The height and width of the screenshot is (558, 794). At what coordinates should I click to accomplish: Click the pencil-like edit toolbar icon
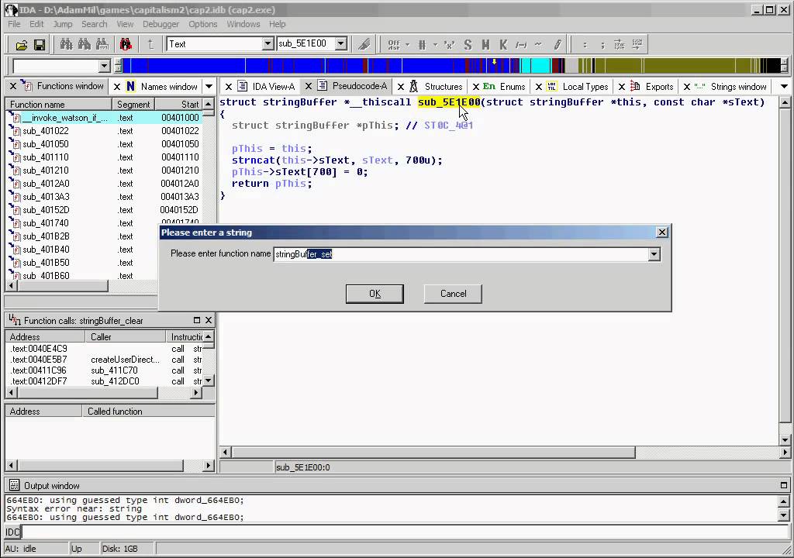[x=557, y=44]
